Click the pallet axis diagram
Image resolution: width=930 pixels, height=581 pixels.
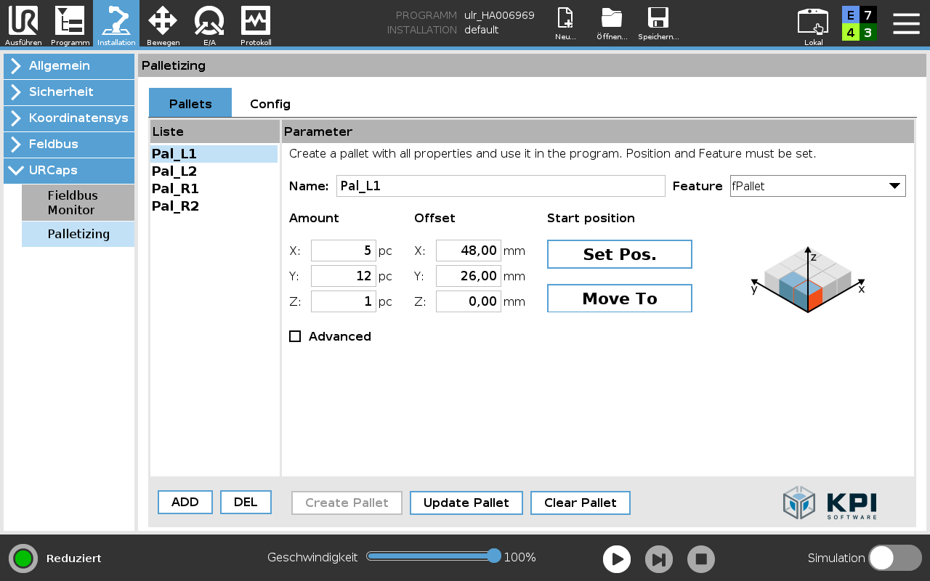(x=808, y=280)
